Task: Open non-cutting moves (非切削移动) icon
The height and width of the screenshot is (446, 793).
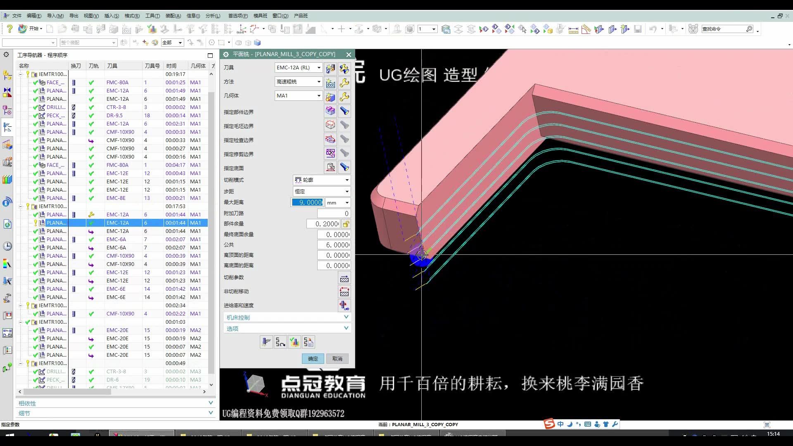Action: point(344,292)
